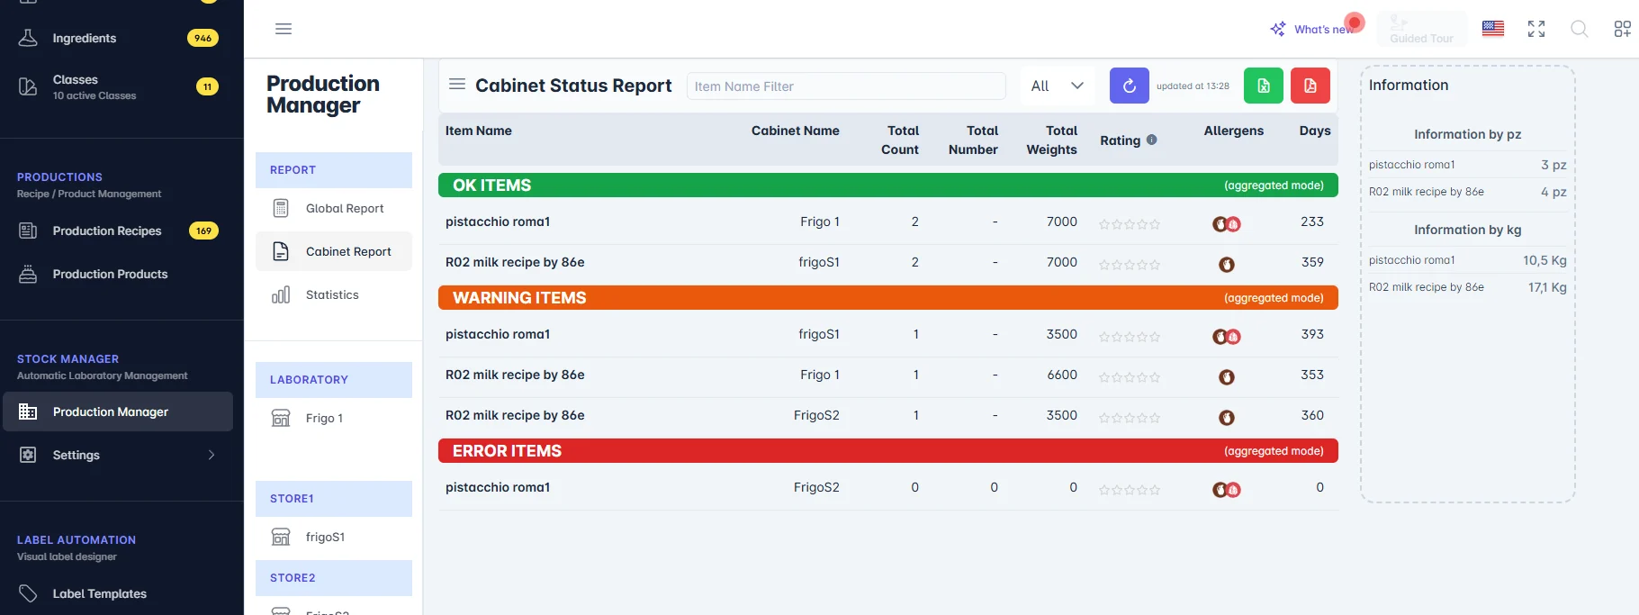Click the ERROR ITEMS red header
The width and height of the screenshot is (1639, 615).
tap(888, 451)
